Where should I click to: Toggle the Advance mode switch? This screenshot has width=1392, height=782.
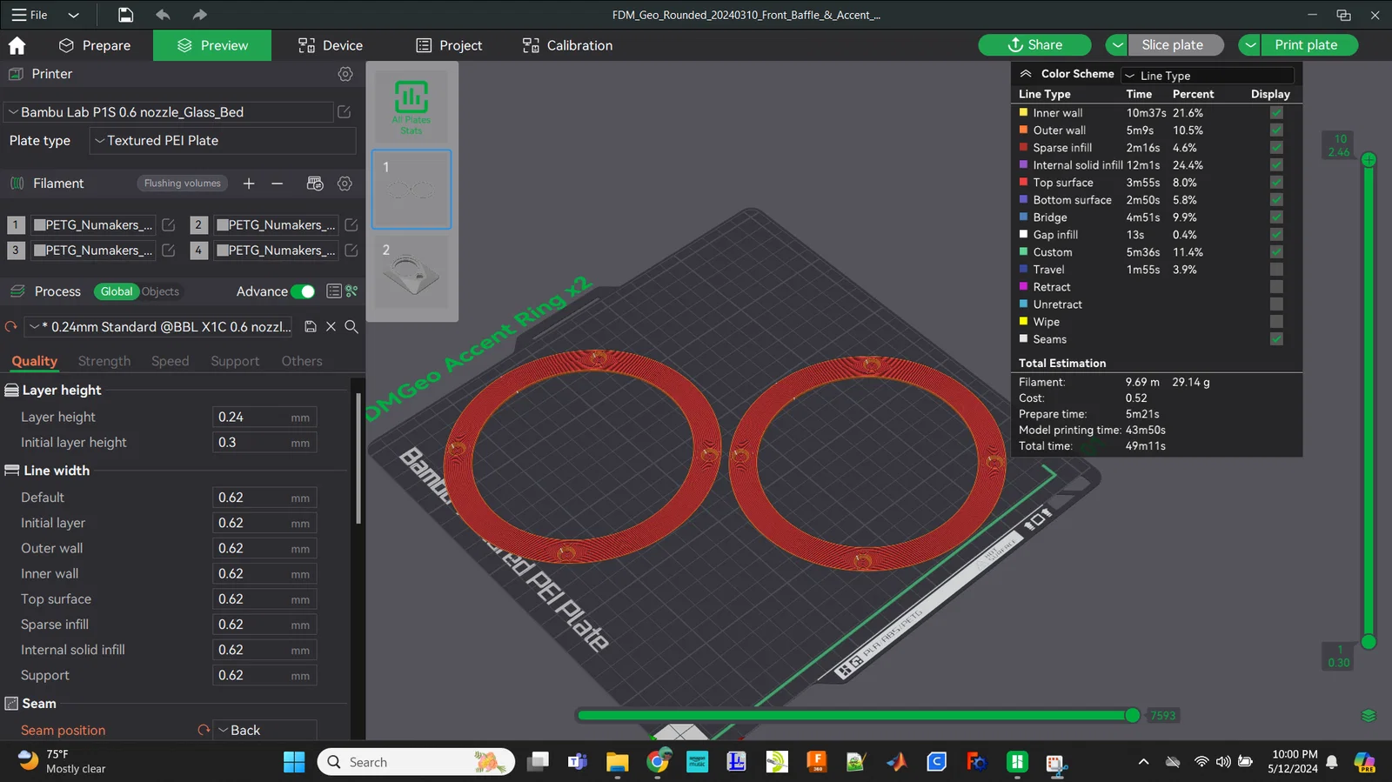[303, 291]
